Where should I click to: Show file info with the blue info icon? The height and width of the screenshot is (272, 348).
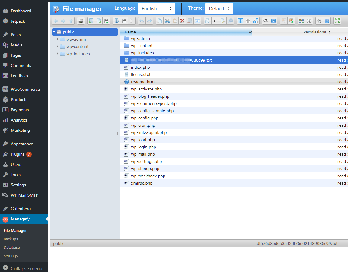[x=273, y=21]
